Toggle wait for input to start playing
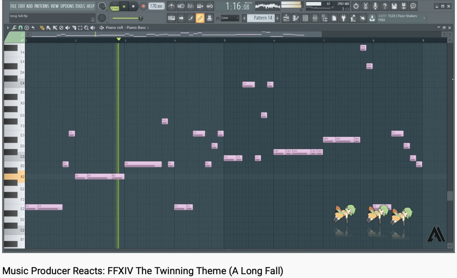457x278 pixels. pyautogui.click(x=181, y=6)
